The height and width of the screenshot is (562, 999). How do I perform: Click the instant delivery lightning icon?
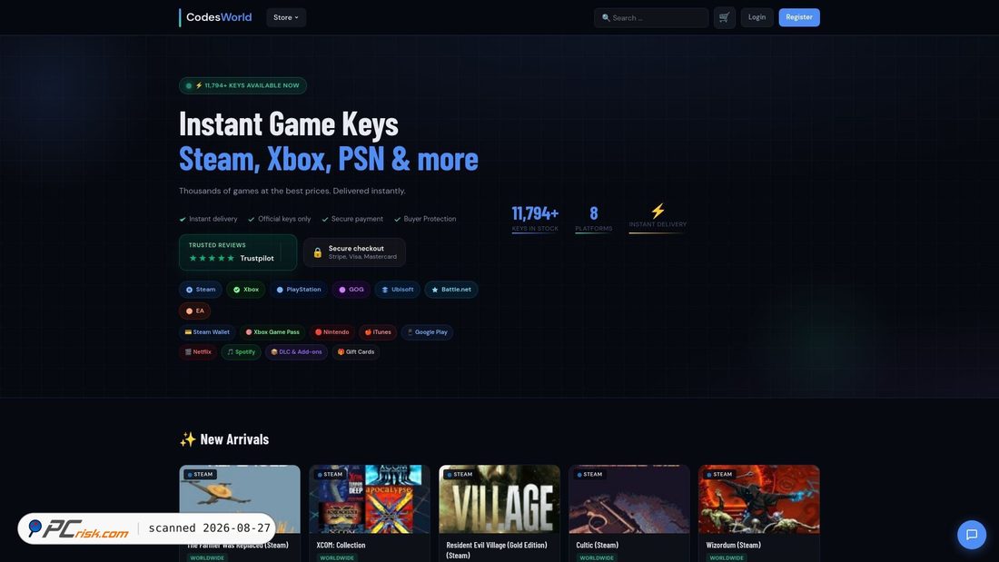[x=658, y=211]
